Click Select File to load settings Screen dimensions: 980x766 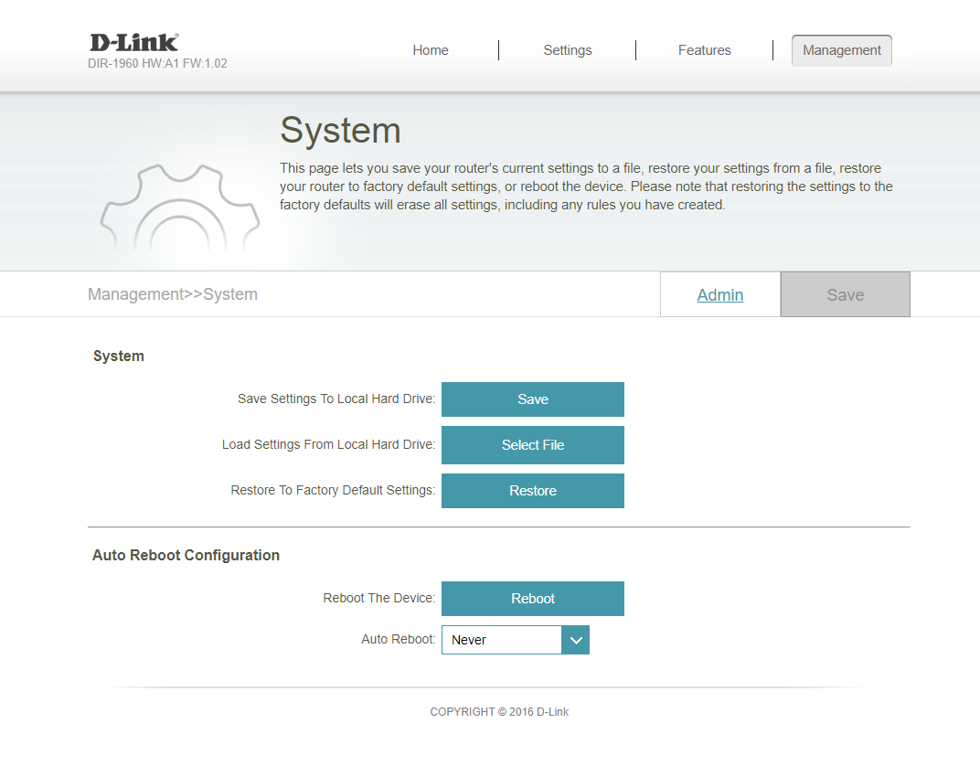532,445
